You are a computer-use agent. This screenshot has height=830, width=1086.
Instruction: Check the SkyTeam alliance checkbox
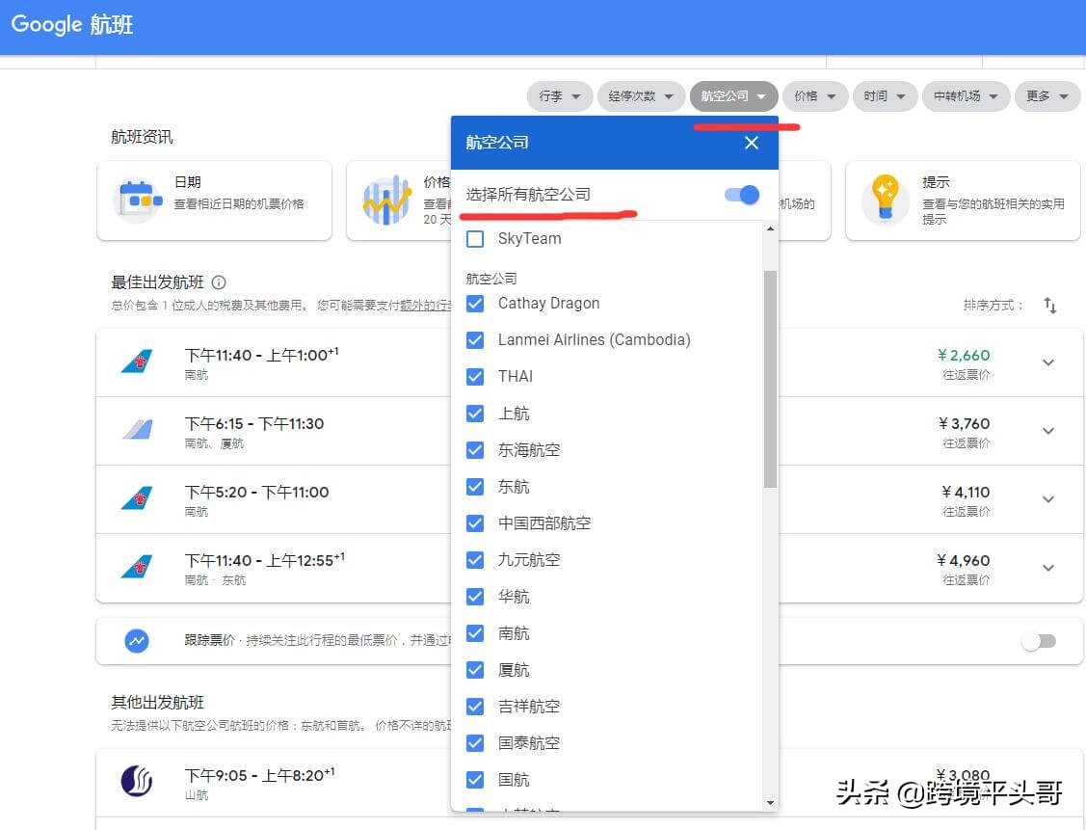(475, 238)
